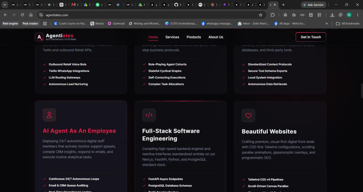Click the chain link extension icon
Viewport: 363px width, 192px height.
click(302, 15)
